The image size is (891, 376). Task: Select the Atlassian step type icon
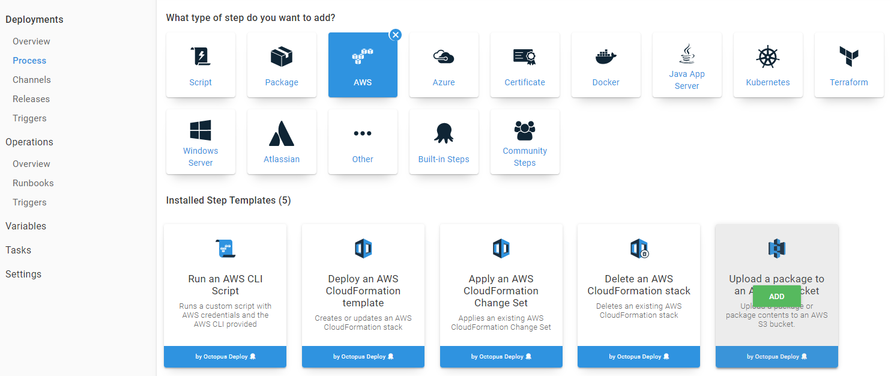coord(282,141)
